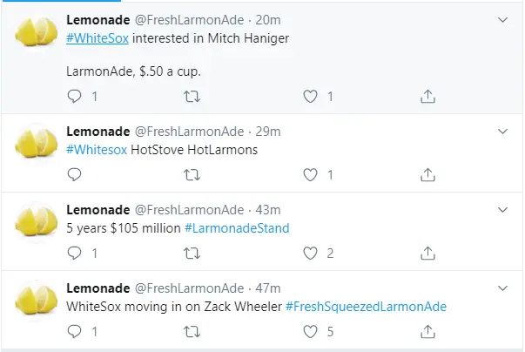The width and height of the screenshot is (525, 352).
Task: Share the Zack Wheeler tweet
Action: click(x=427, y=331)
